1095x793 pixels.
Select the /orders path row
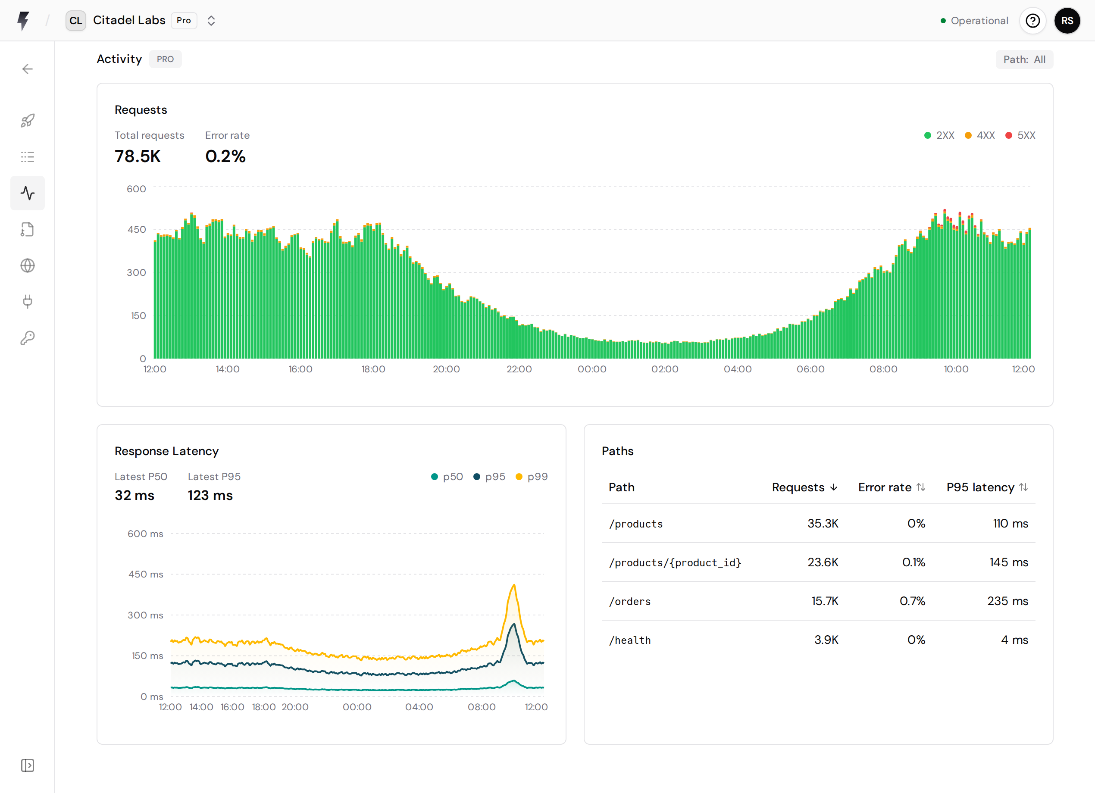818,601
